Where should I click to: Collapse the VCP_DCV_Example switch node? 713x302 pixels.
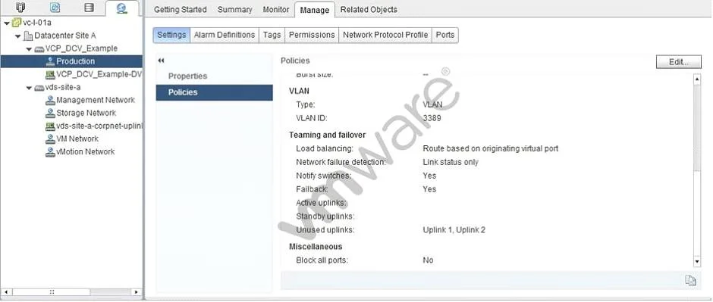[x=29, y=48]
